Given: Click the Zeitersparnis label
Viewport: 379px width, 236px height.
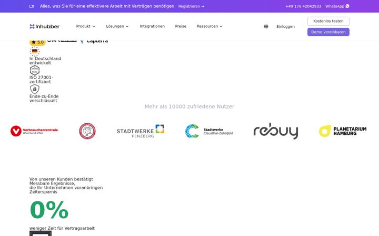Looking at the screenshot, I should click(x=43, y=192).
